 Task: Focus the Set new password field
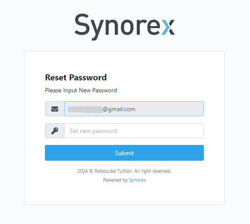click(134, 131)
